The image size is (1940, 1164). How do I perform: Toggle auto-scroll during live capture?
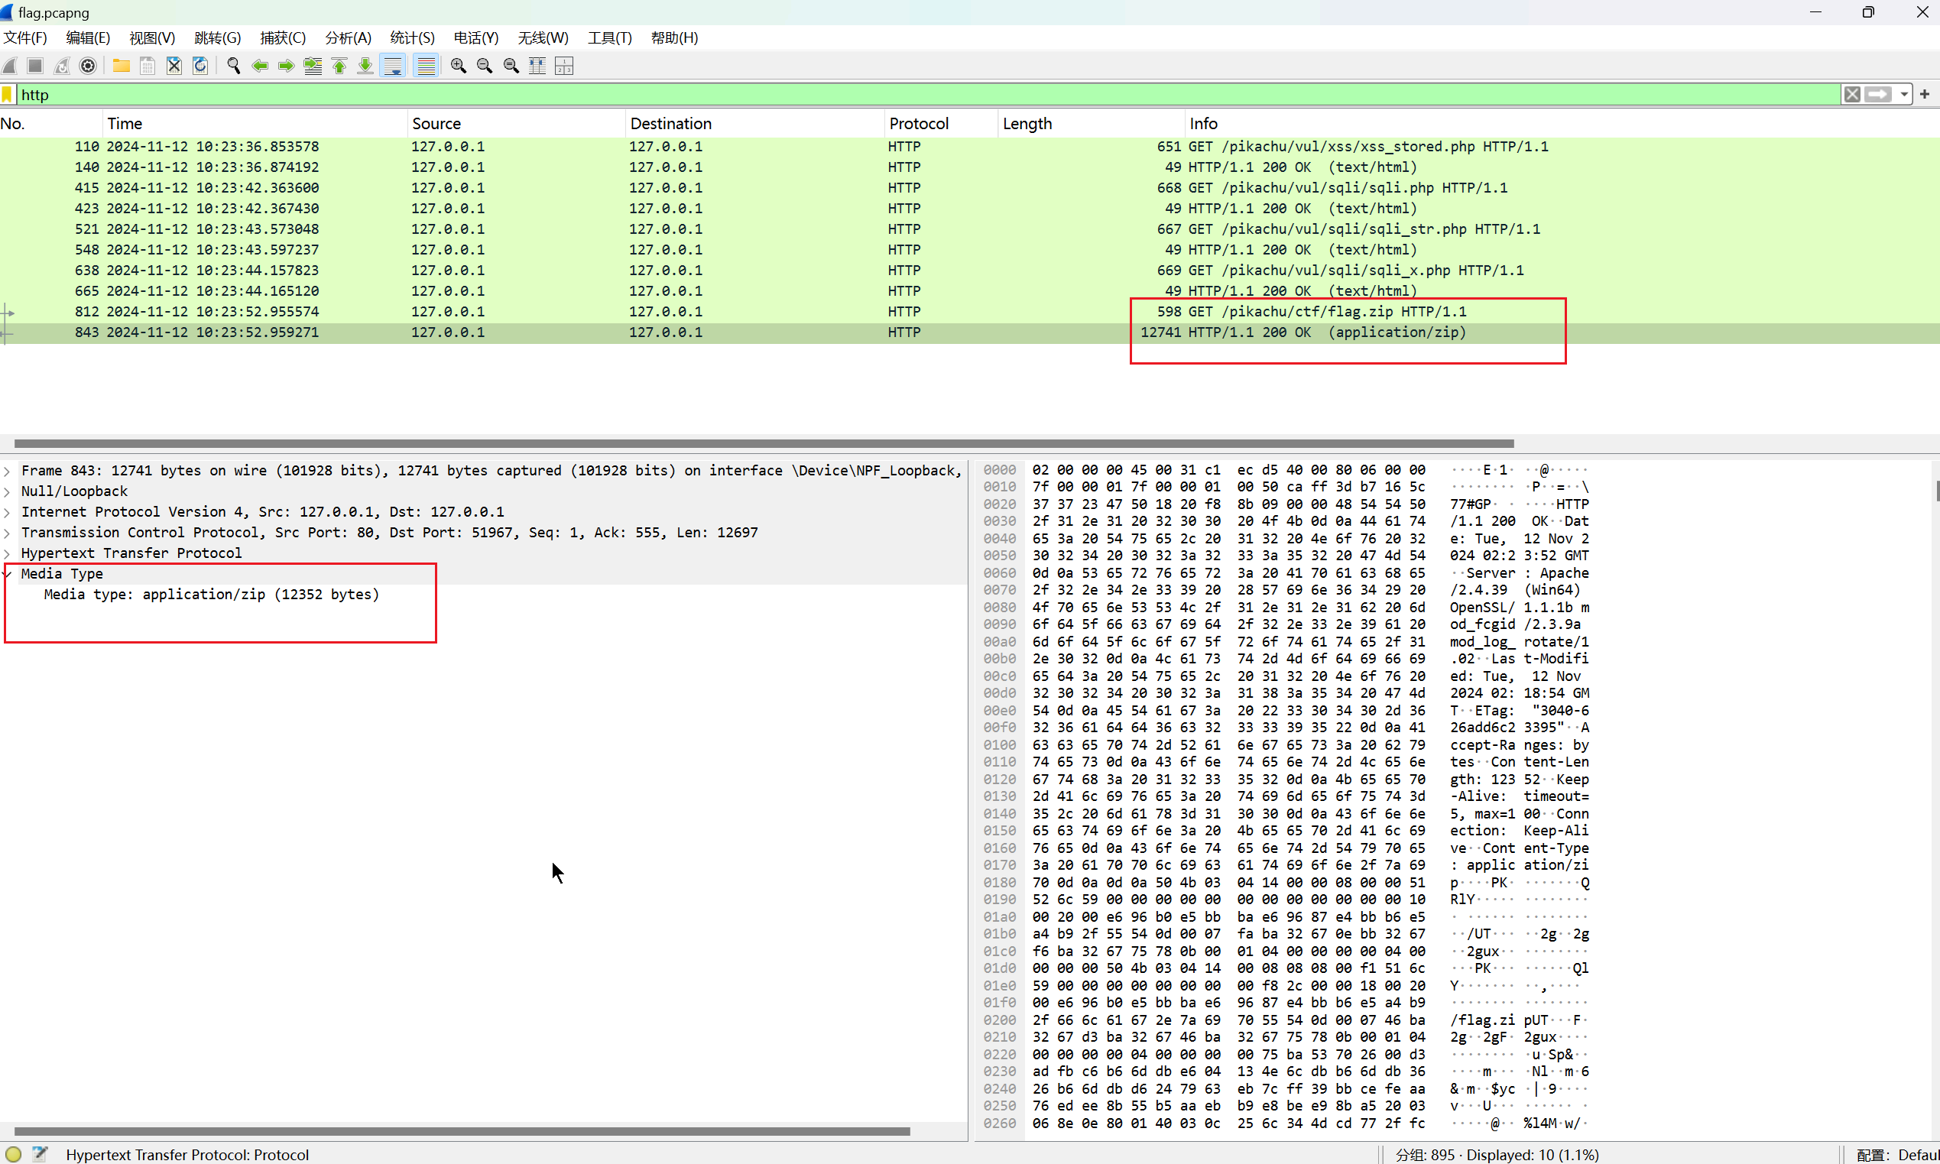tap(392, 66)
